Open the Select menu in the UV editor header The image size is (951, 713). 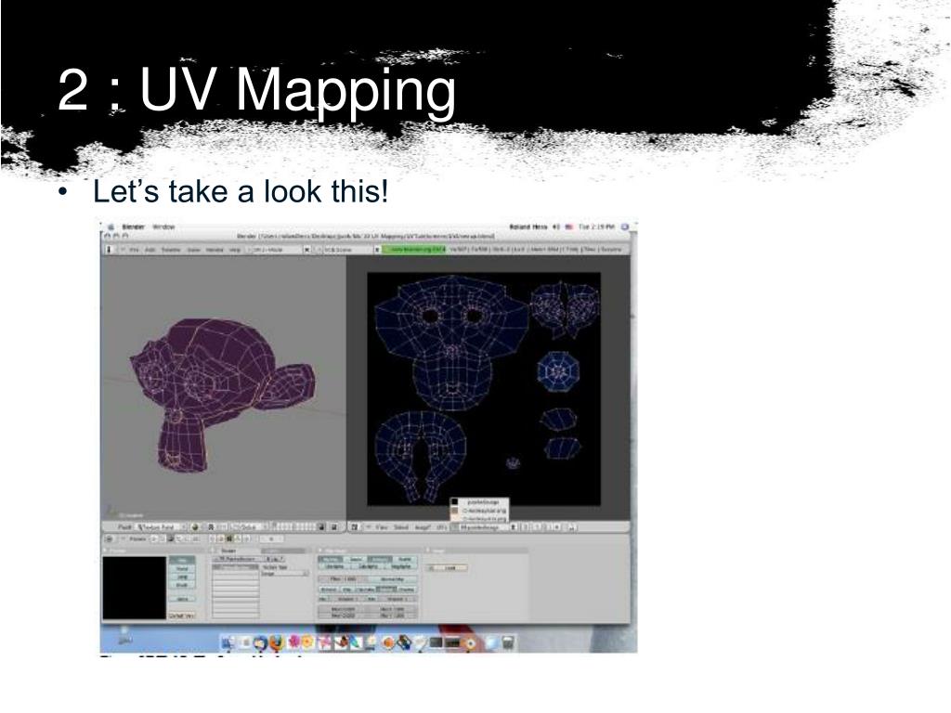[x=401, y=527]
